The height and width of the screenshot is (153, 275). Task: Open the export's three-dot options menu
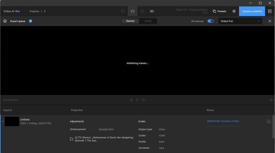click(269, 121)
